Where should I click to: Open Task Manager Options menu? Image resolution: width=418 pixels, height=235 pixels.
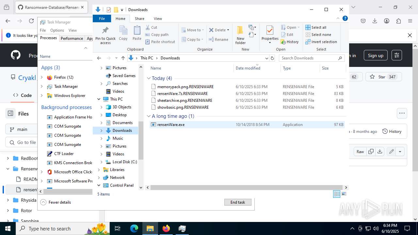pos(57,30)
